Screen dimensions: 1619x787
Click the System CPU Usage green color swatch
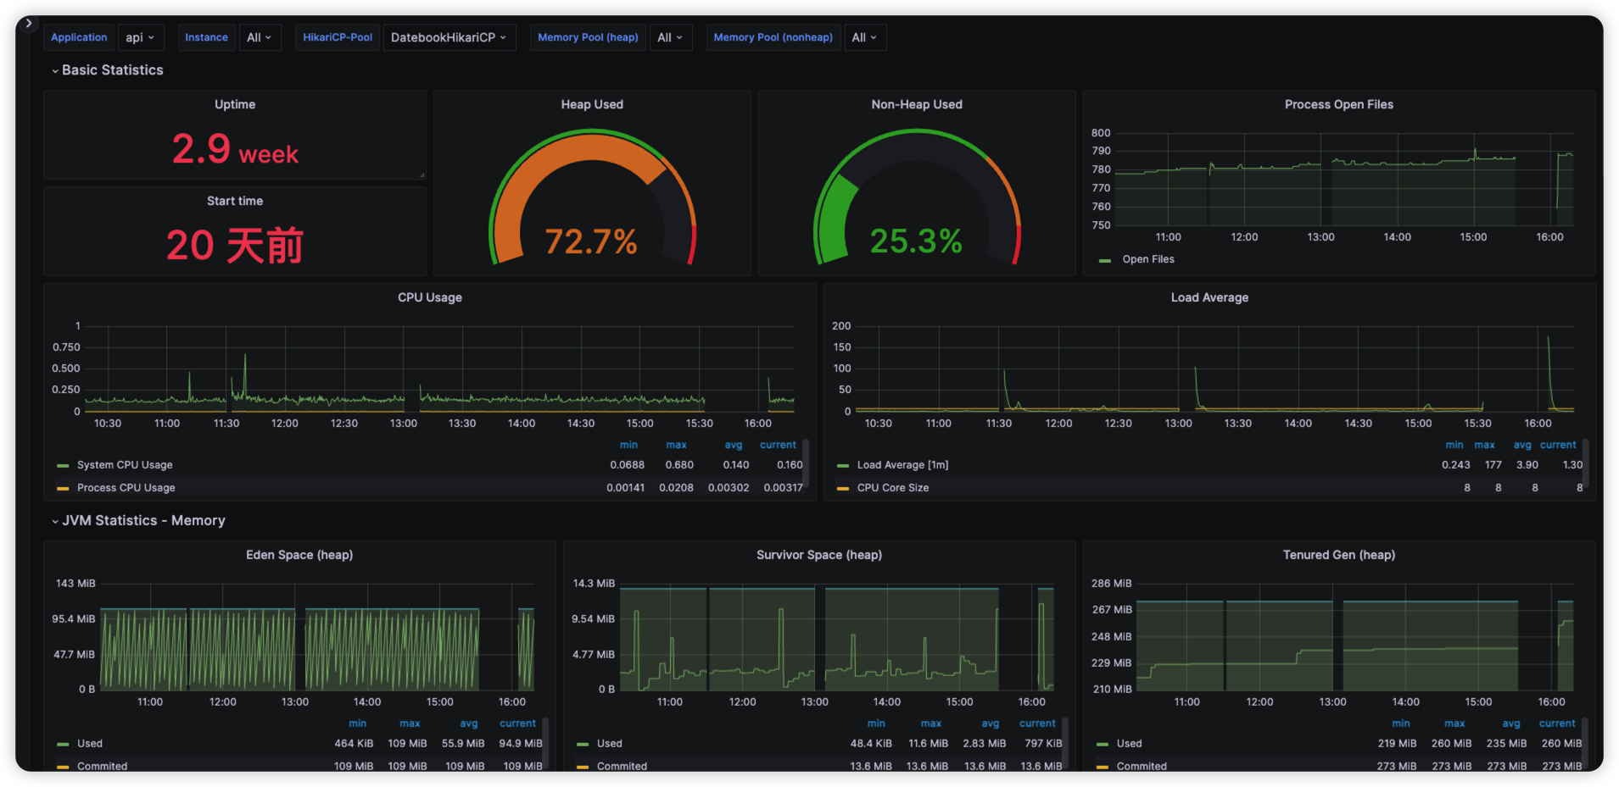point(63,466)
